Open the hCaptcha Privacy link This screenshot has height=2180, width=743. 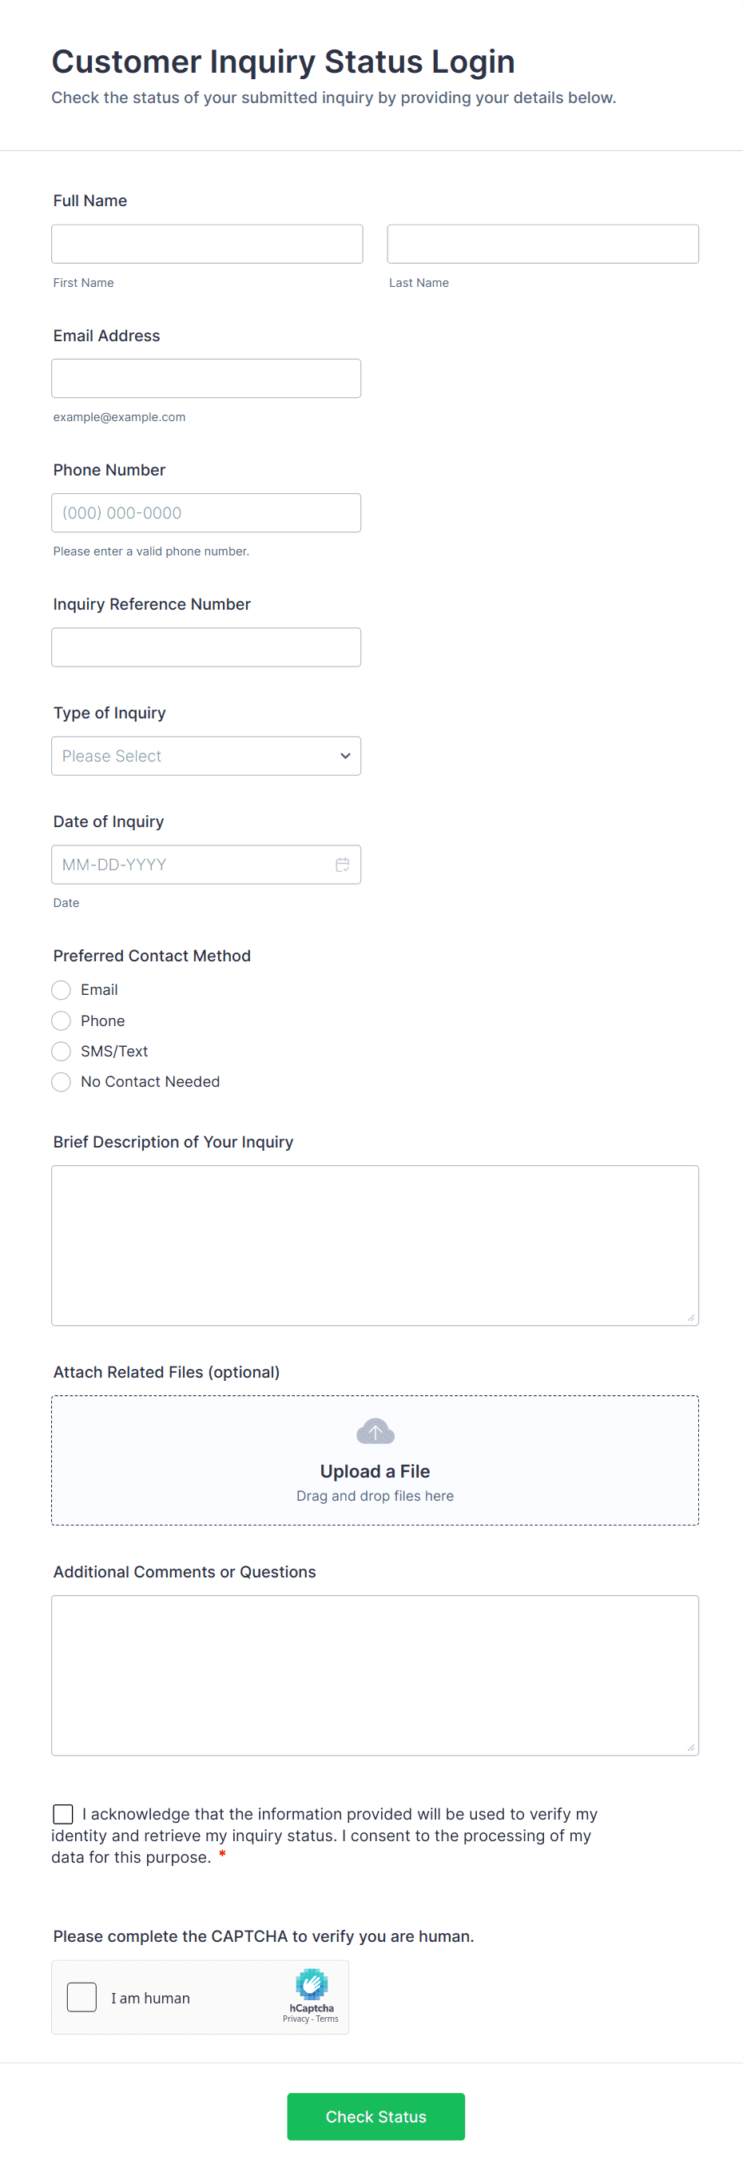296,2019
